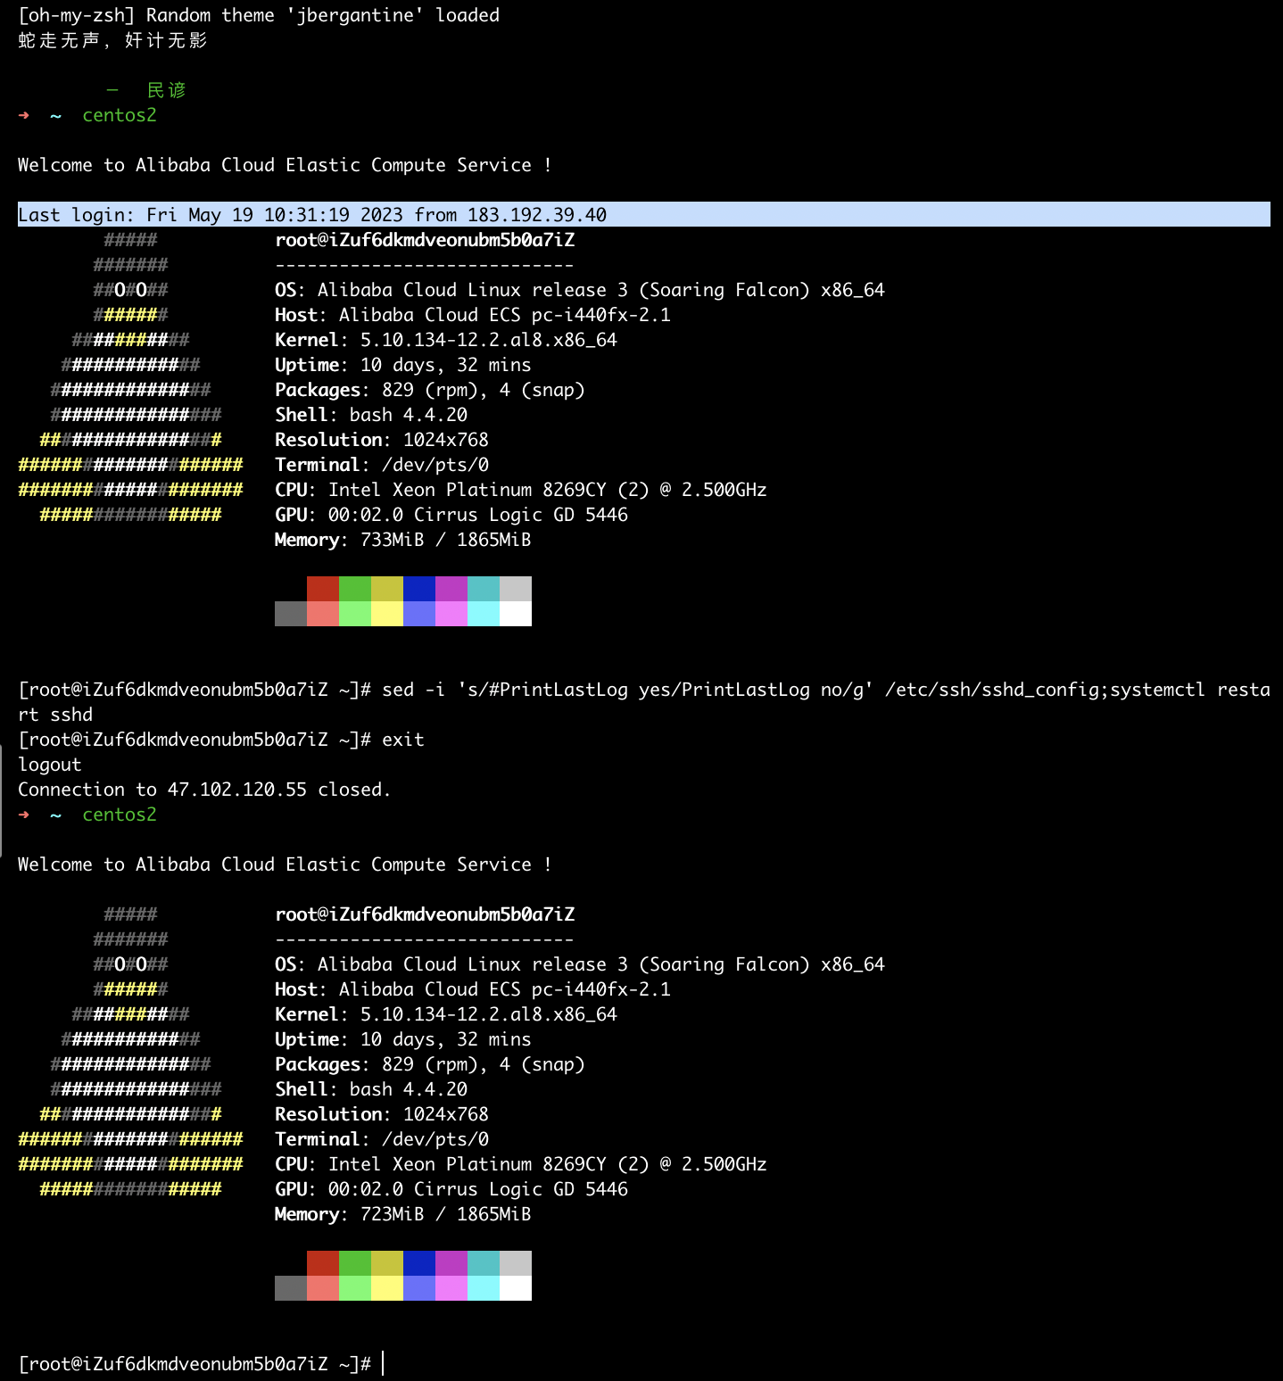Image resolution: width=1283 pixels, height=1381 pixels.
Task: Click the PrintLastLog sed substitution expression
Action: tap(664, 690)
